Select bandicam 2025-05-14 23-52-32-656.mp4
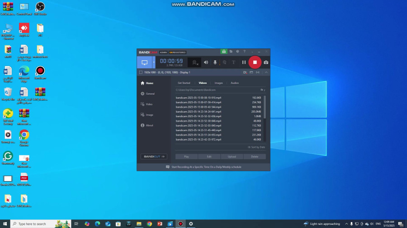407x228 pixels. point(218,116)
